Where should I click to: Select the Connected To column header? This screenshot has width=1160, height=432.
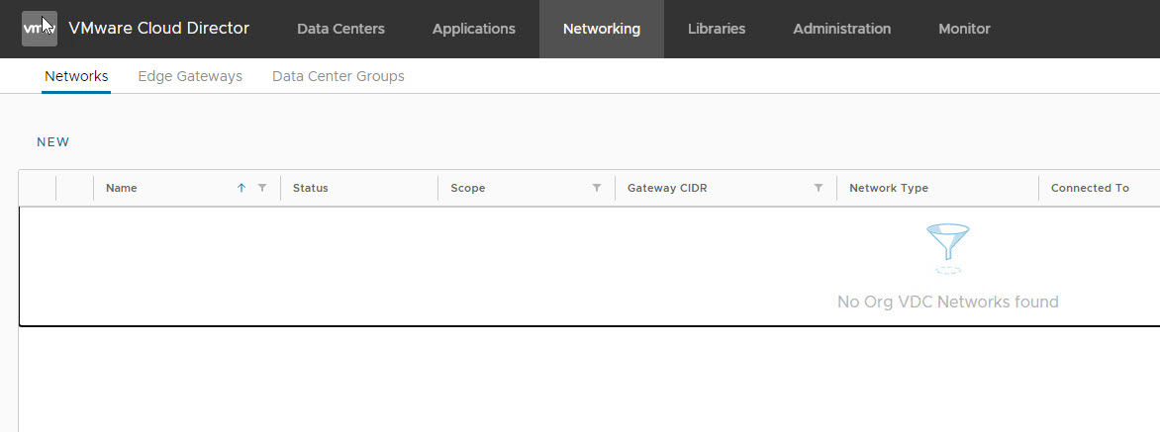tap(1090, 188)
